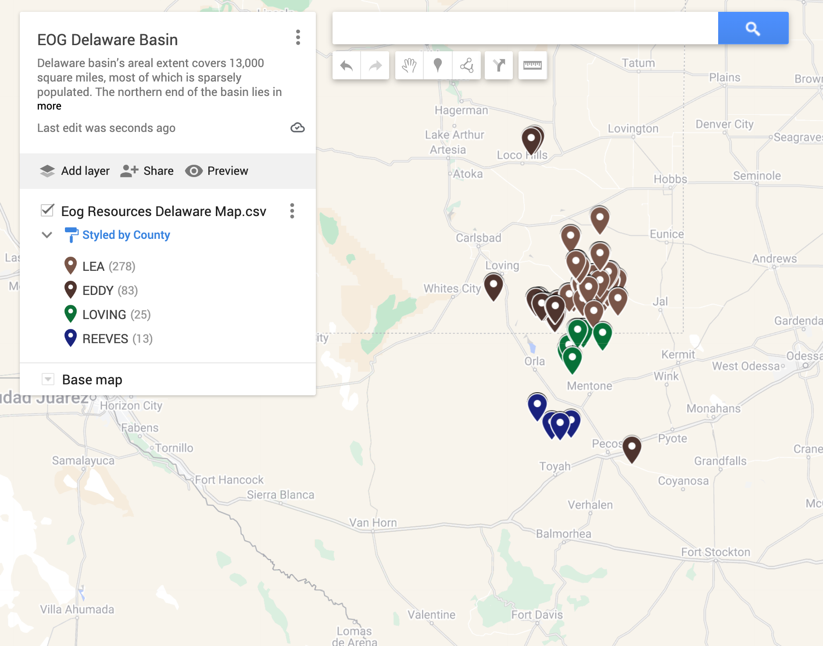Collapse the Styled by County section
Viewport: 823px width, 646px height.
[x=47, y=235]
